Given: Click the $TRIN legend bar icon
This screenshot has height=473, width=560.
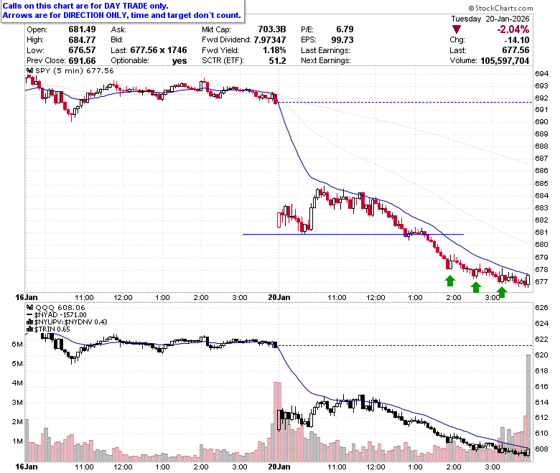Looking at the screenshot, I should (30, 329).
